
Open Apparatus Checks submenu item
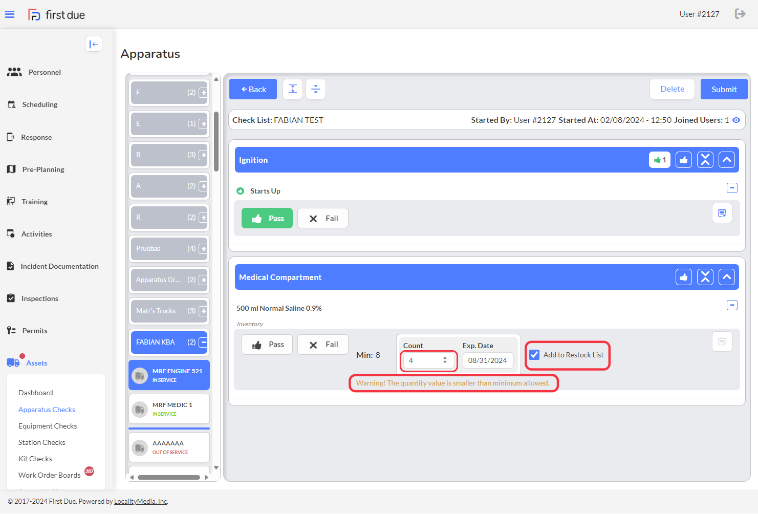tap(47, 410)
